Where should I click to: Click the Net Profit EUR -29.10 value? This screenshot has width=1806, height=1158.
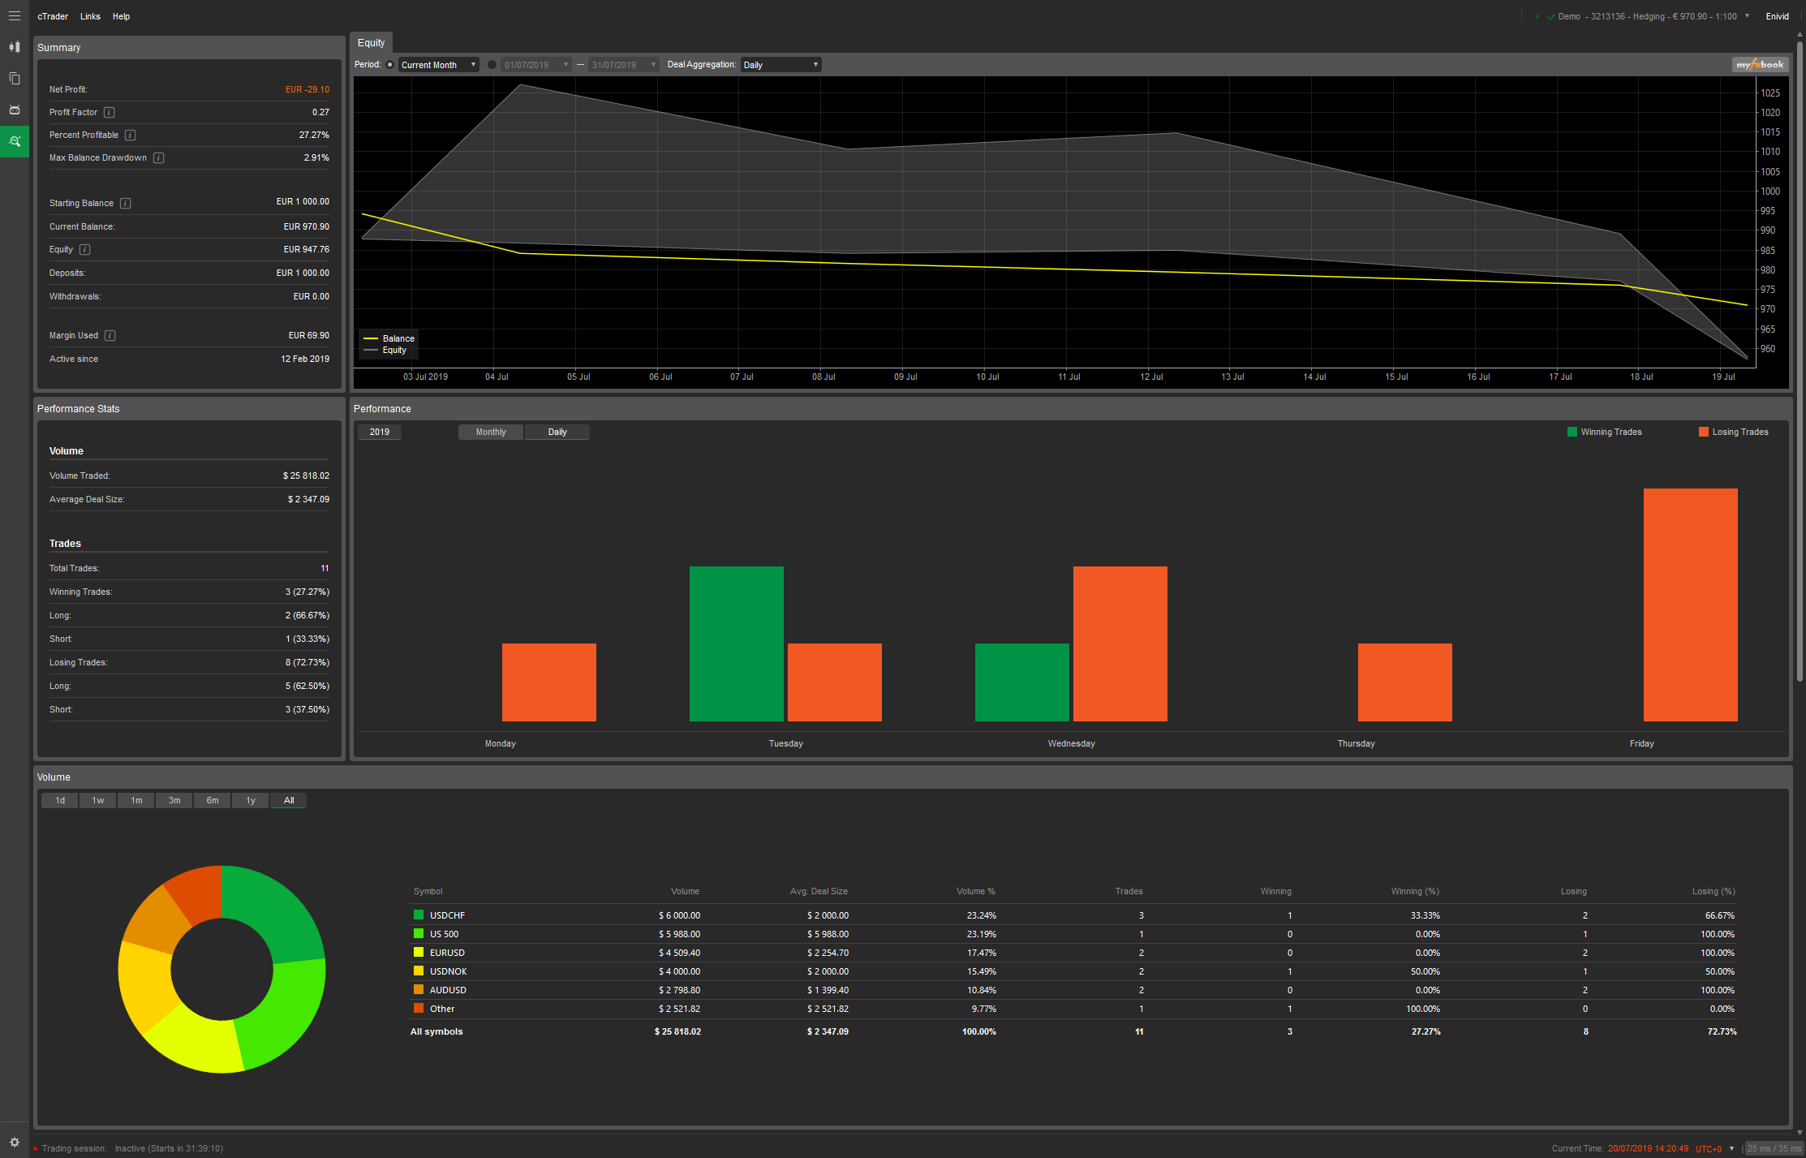pyautogui.click(x=307, y=90)
